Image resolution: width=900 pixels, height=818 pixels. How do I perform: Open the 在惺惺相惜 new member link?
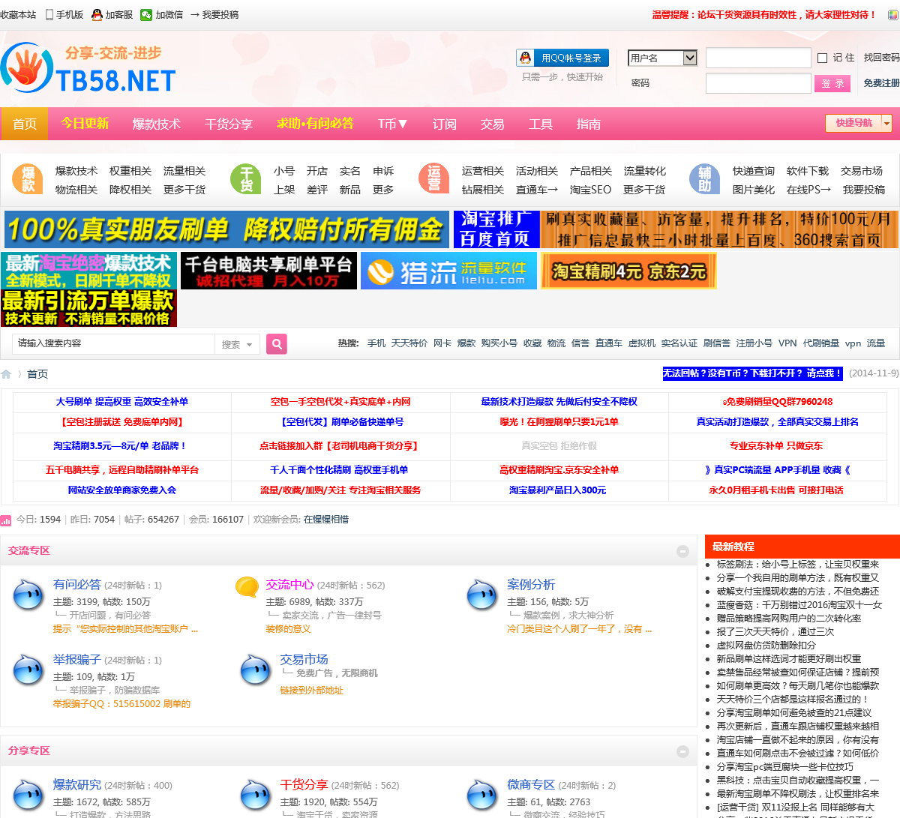point(326,520)
